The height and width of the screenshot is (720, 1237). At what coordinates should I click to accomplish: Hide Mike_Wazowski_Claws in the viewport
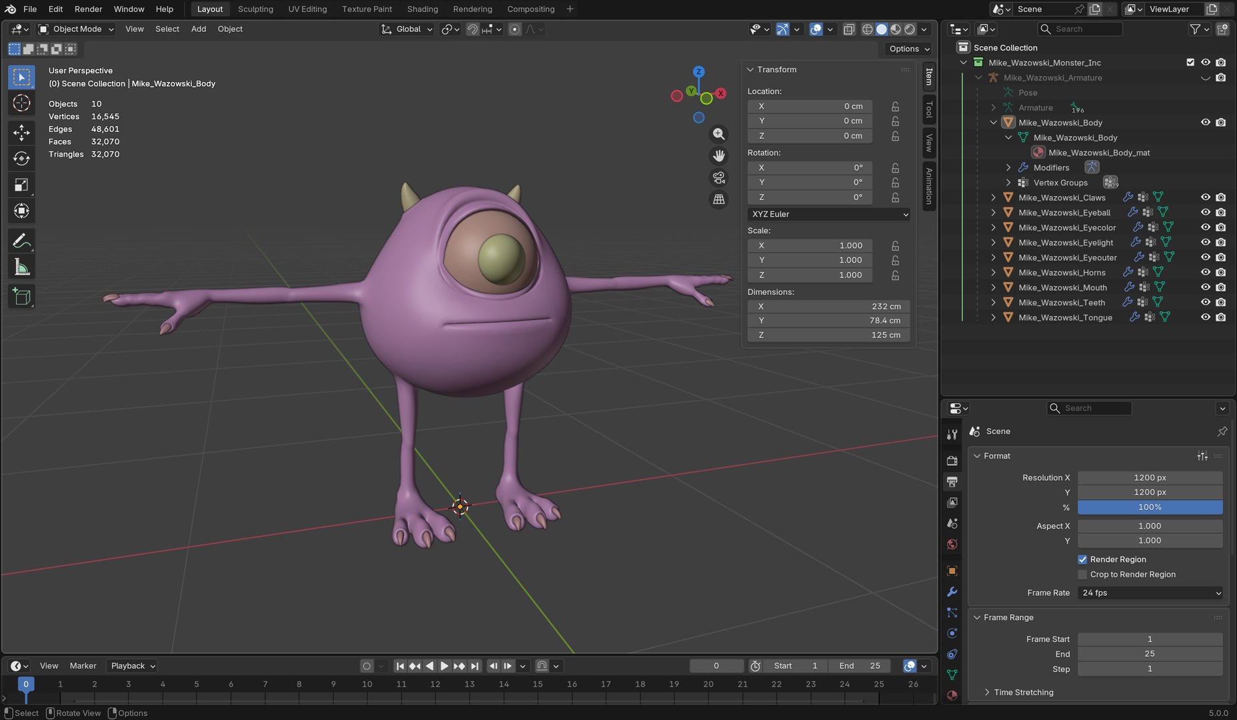point(1206,197)
